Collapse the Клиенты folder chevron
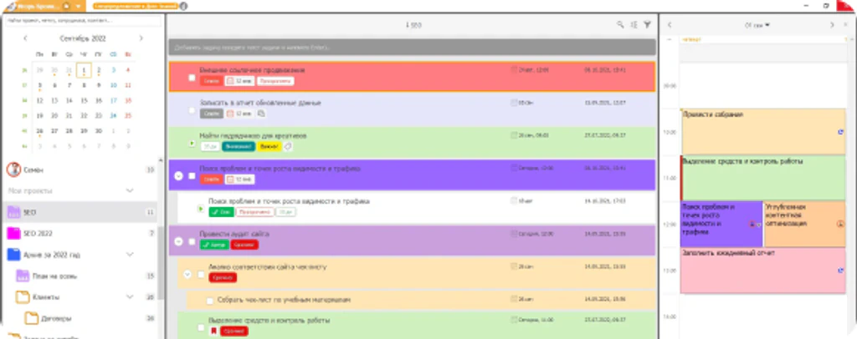 pyautogui.click(x=130, y=297)
